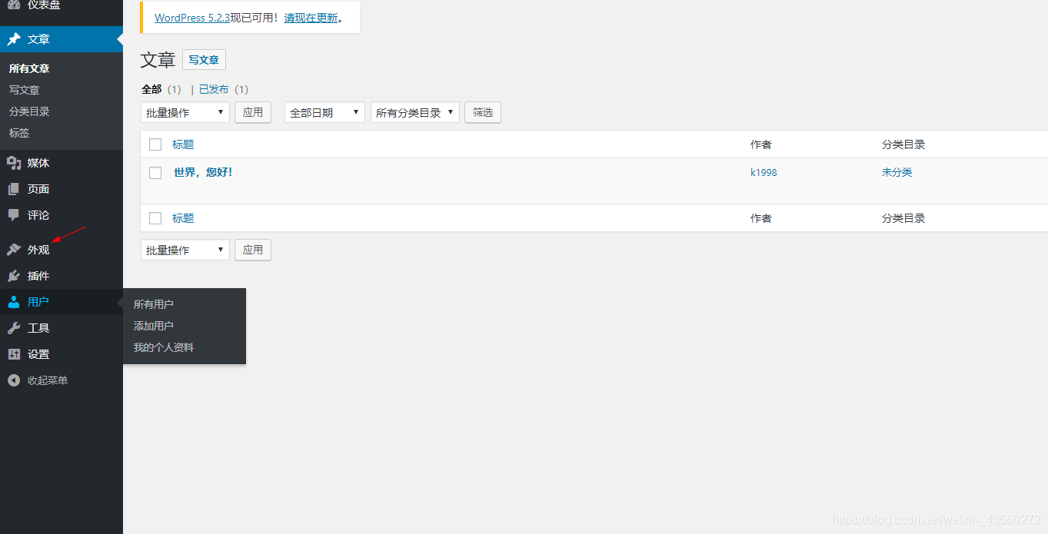Click the 筛选 filter button
The image size is (1048, 534).
483,112
